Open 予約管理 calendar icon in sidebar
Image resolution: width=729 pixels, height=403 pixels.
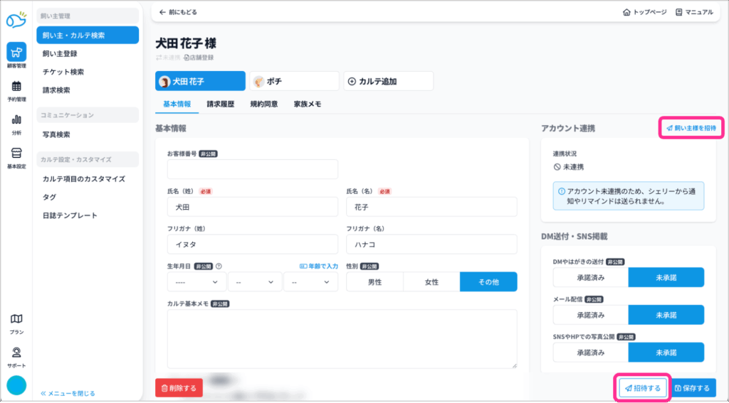16,87
